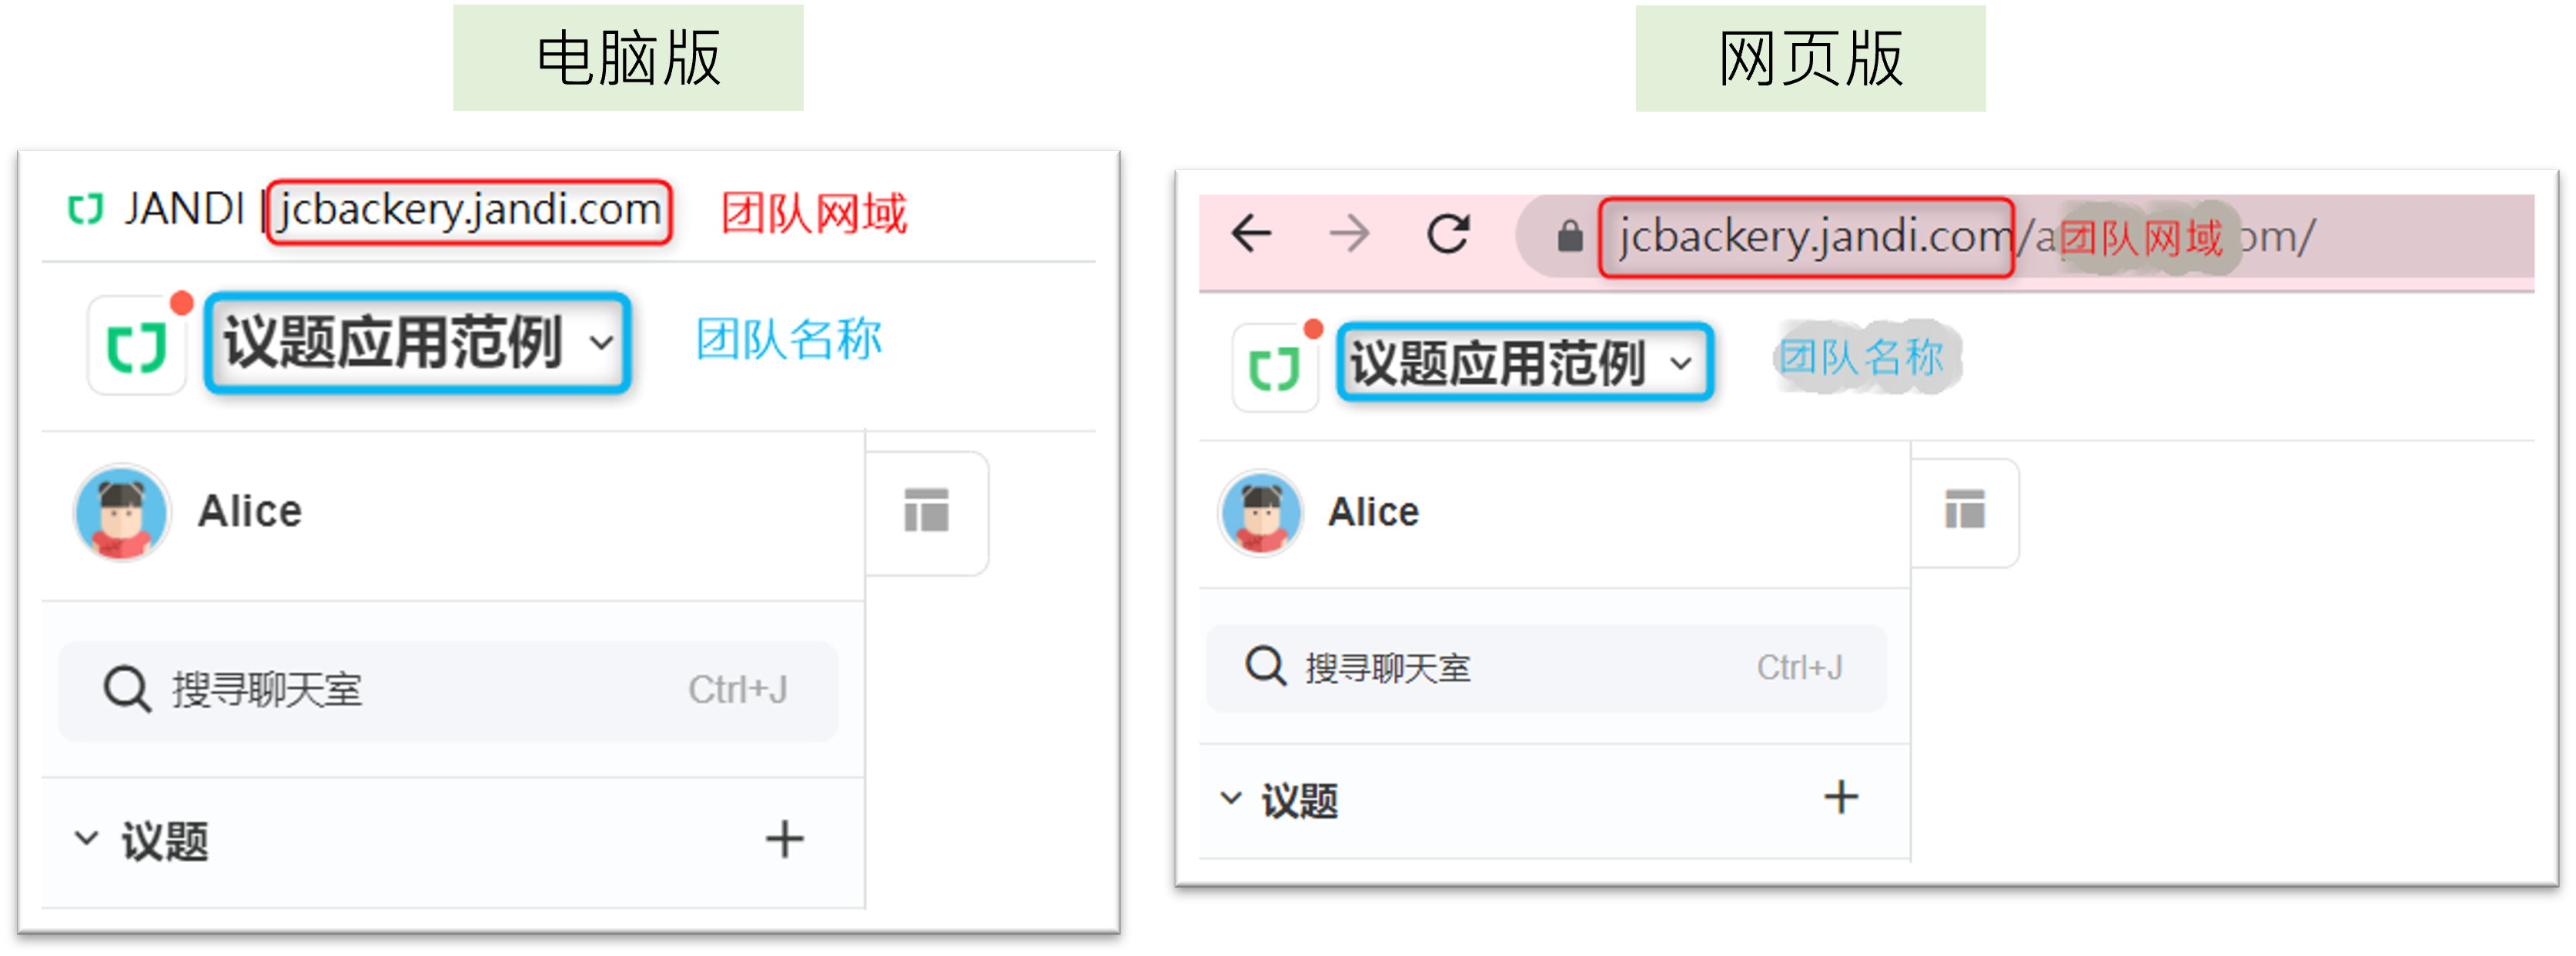
Task: Open the 议题应用范例 team dropdown in web version
Action: (1525, 362)
